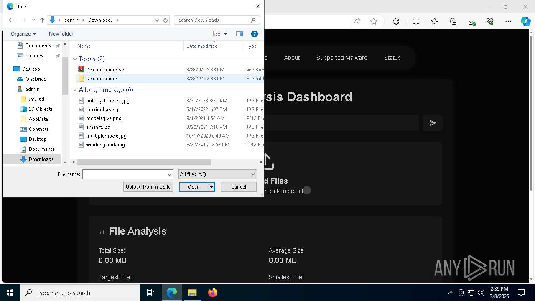Click the New folder button
This screenshot has width=535, height=301.
(61, 34)
